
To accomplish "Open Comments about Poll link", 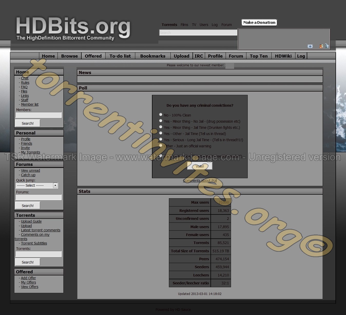I will point(200,181).
